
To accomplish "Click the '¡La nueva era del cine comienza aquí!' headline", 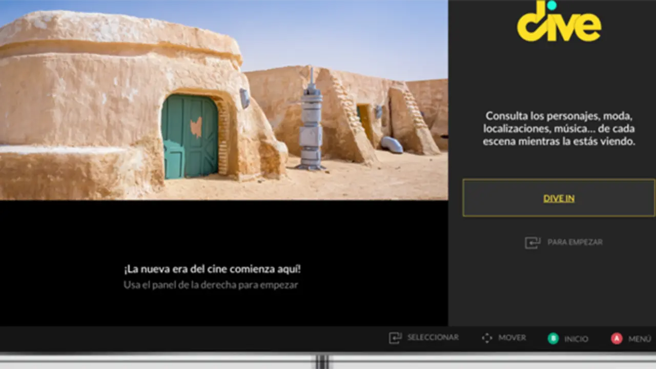I will point(212,269).
